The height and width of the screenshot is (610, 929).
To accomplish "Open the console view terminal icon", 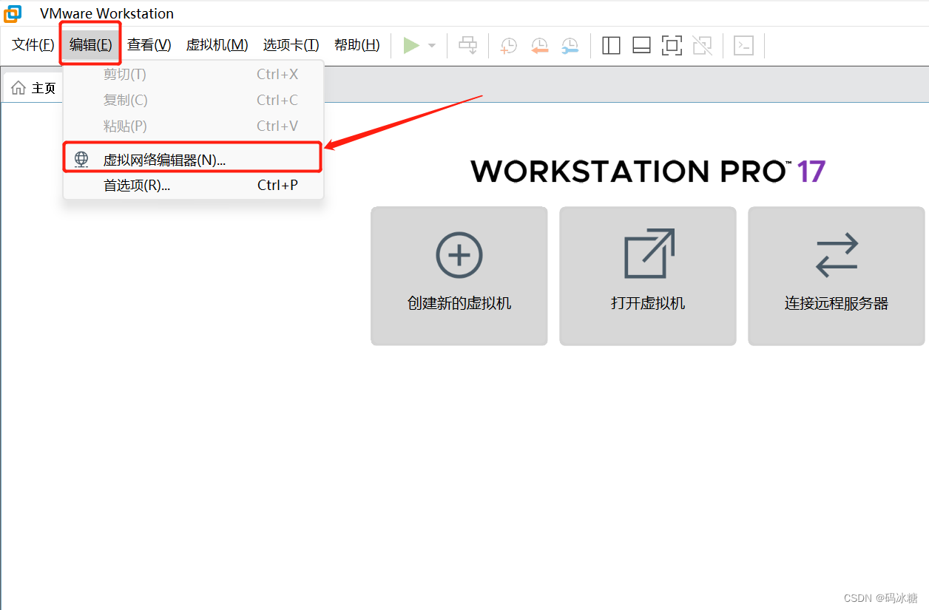I will (x=743, y=45).
